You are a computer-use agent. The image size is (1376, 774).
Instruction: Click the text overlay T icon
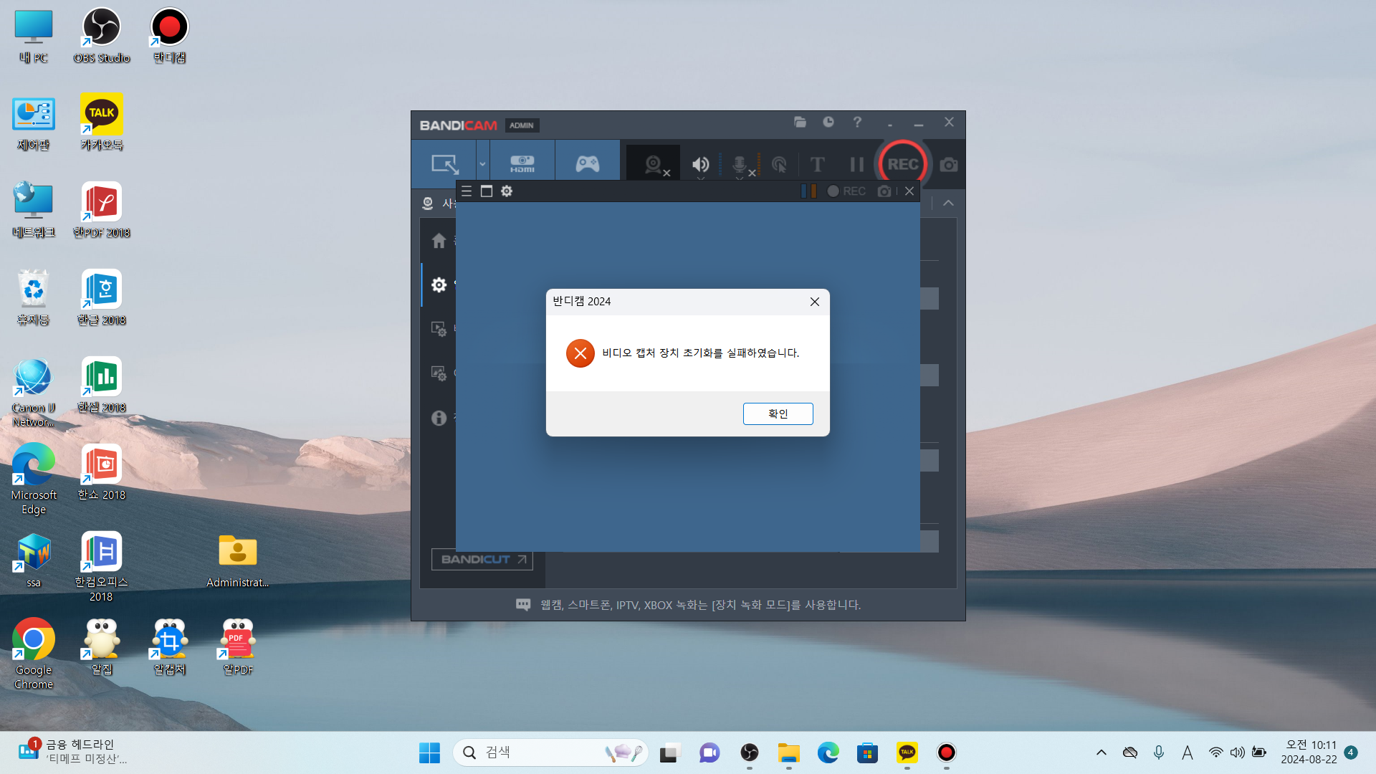817,165
